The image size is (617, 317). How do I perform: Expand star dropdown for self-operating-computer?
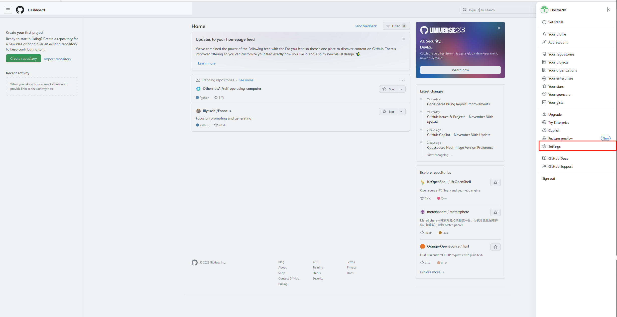[401, 89]
